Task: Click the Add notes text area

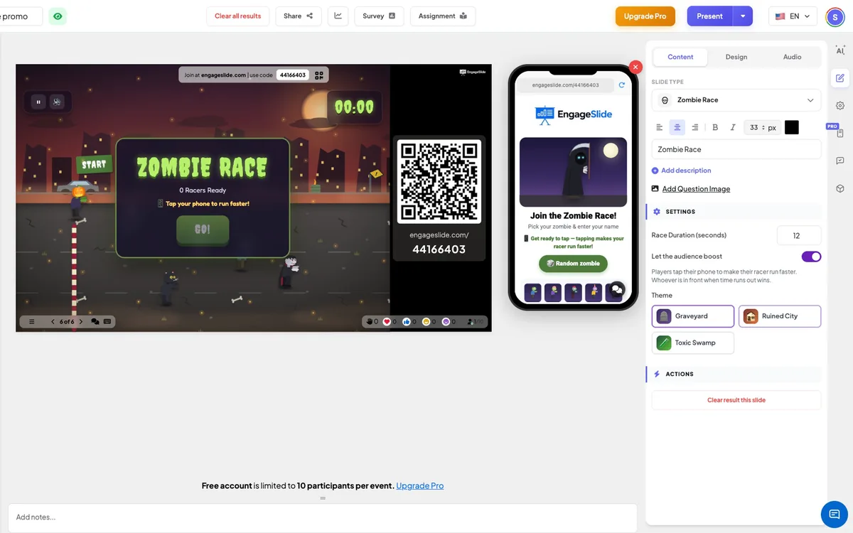Action: click(x=323, y=517)
